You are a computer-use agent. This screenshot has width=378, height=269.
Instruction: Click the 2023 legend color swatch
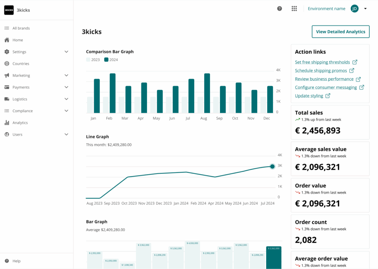(x=88, y=59)
